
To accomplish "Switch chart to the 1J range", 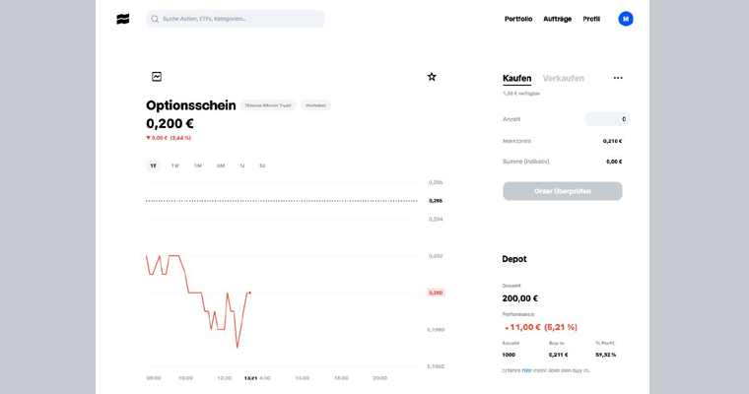I will 242,165.
